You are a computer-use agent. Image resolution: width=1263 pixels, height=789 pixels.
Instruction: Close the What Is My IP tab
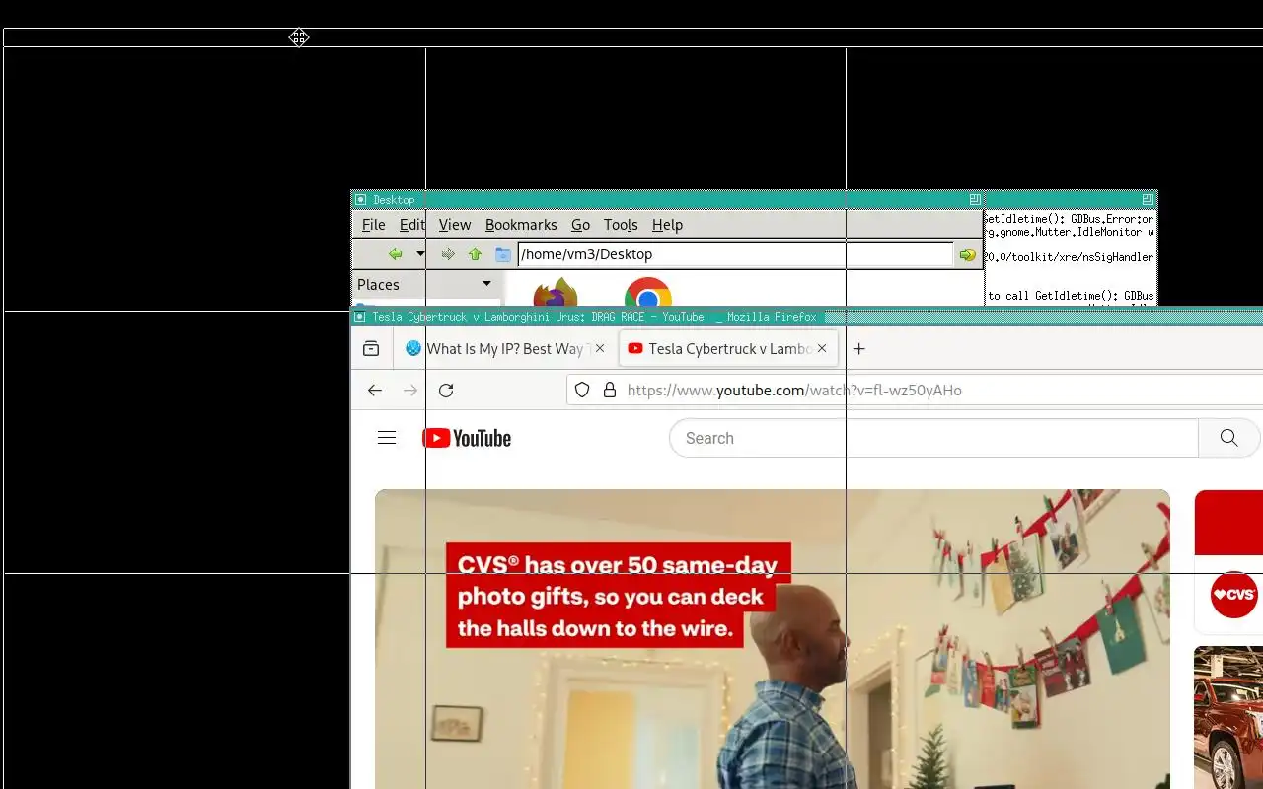[599, 348]
